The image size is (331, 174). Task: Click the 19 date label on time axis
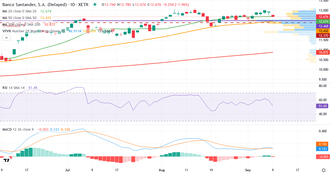click(211, 170)
